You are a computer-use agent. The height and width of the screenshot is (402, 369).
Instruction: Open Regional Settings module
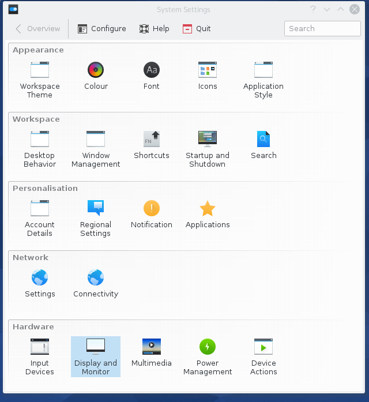96,218
